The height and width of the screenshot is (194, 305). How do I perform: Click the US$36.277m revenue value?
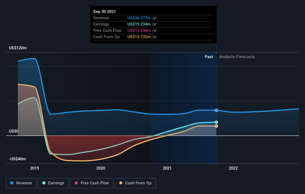tap(139, 18)
